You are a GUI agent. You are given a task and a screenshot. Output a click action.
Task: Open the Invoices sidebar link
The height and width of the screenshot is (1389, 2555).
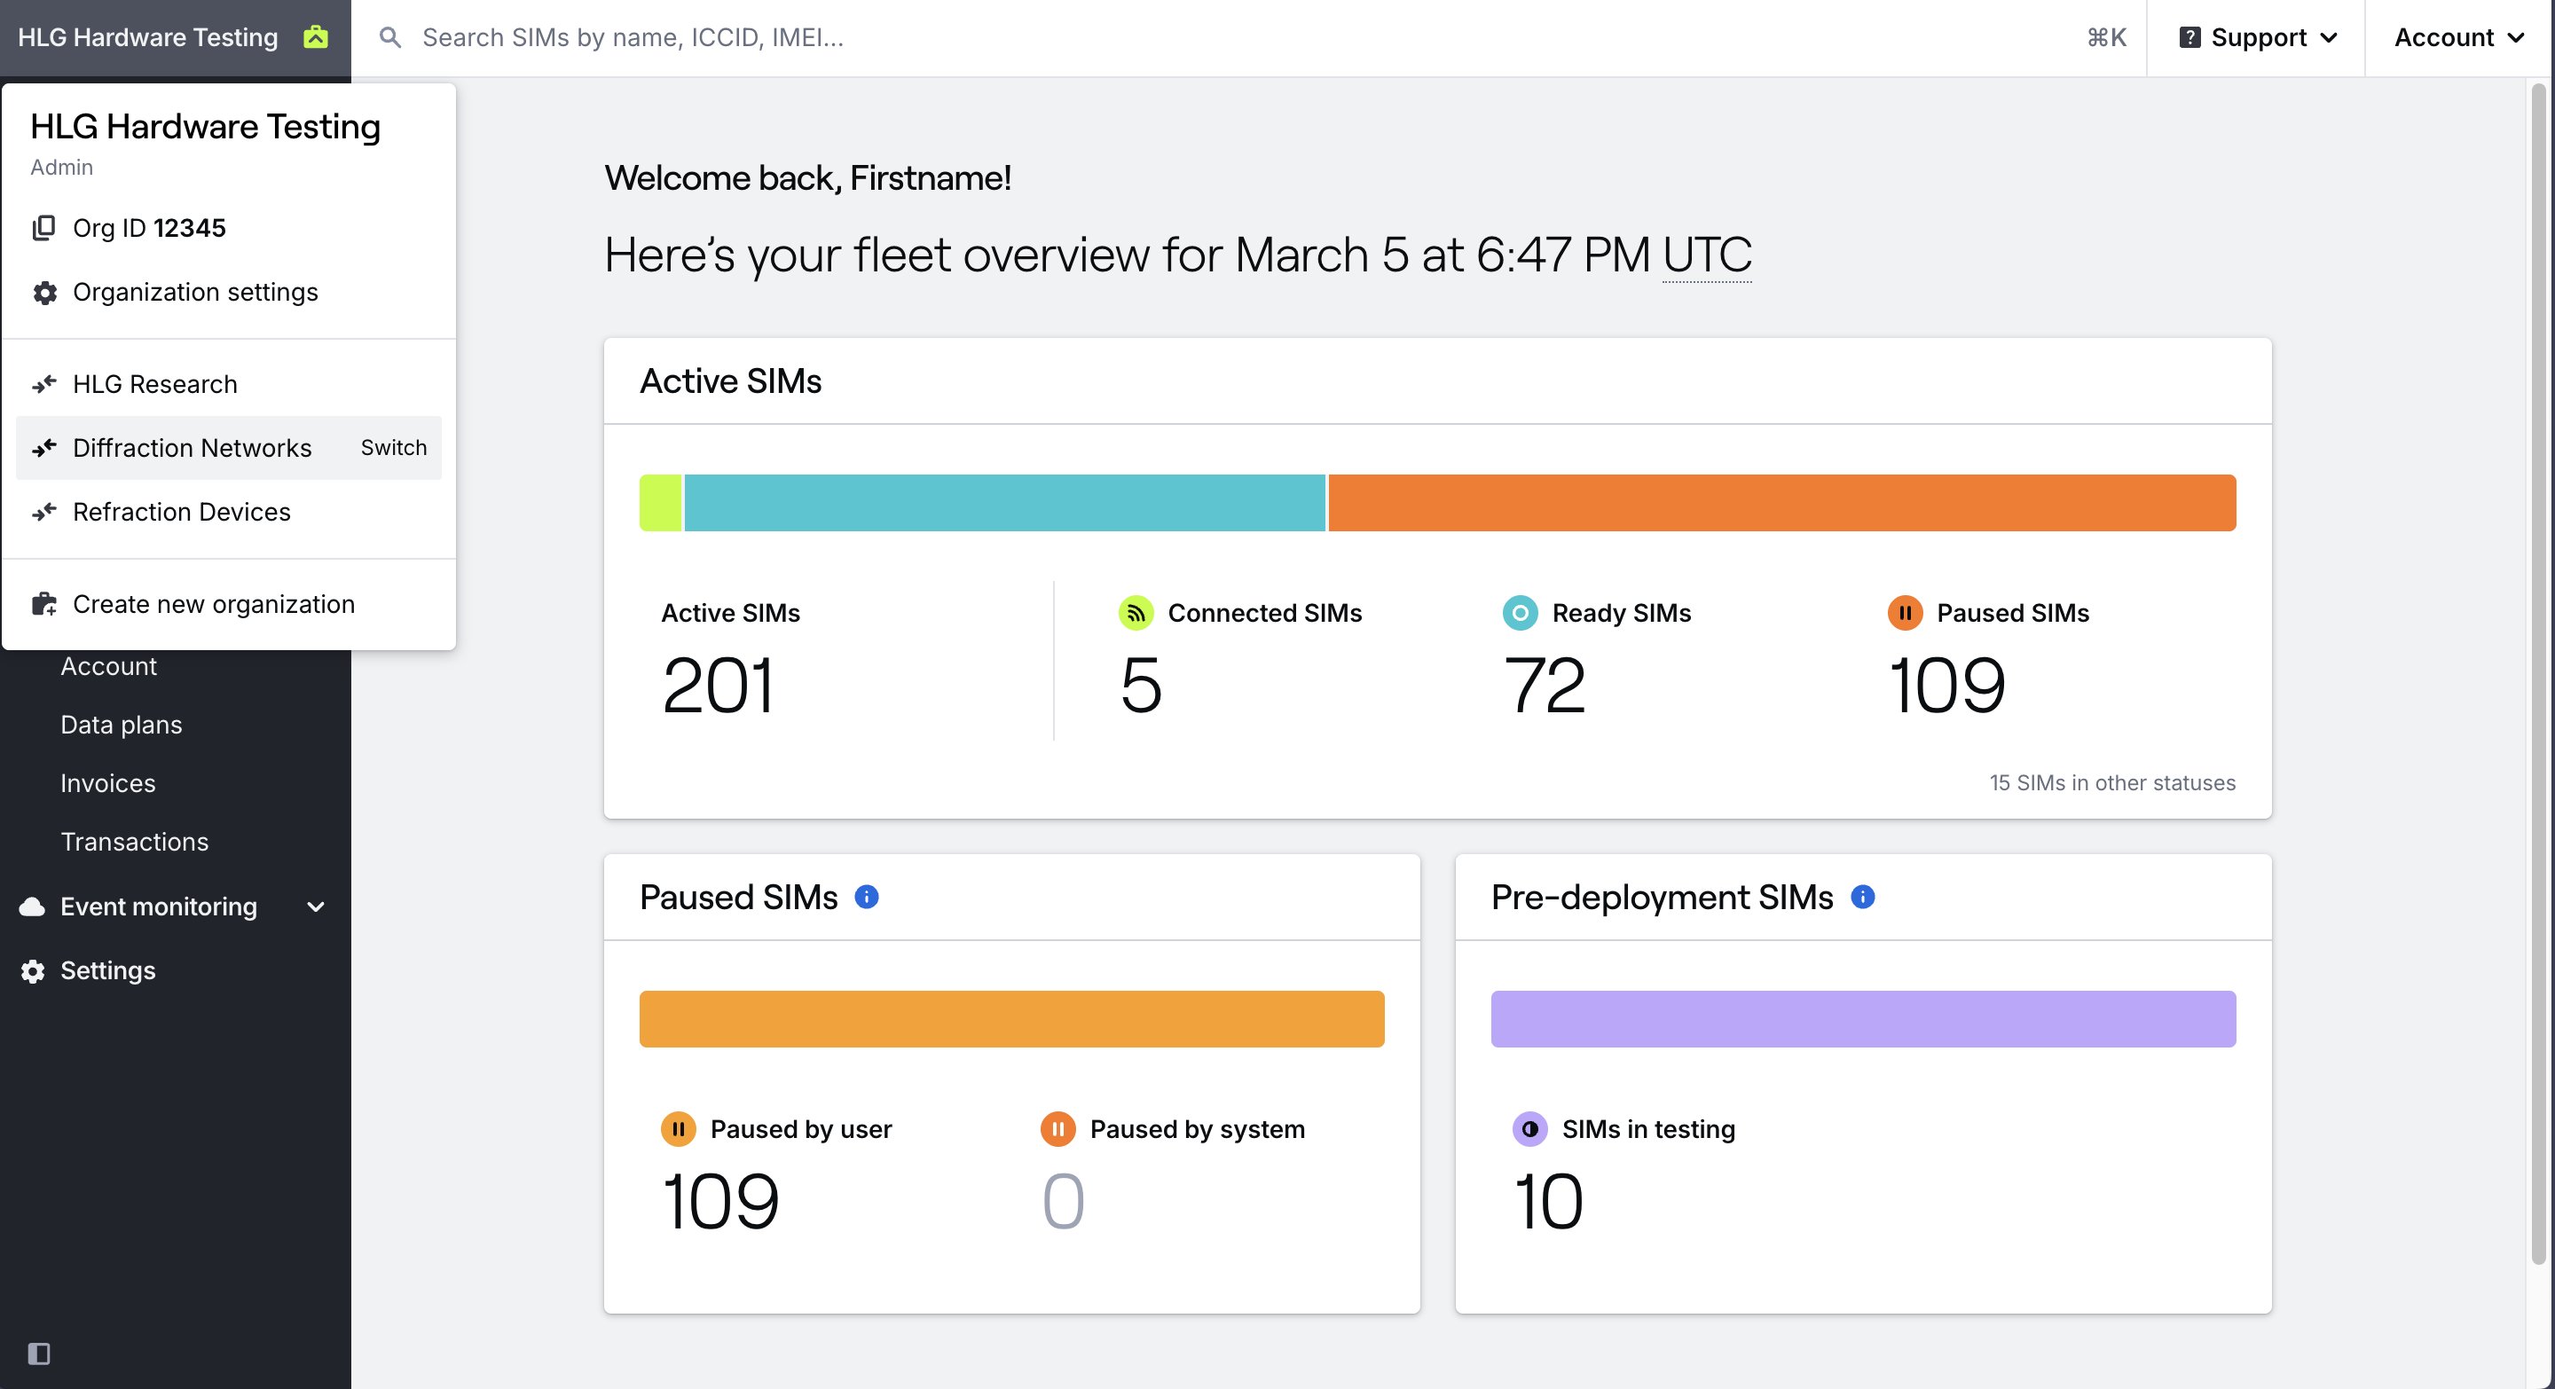pyautogui.click(x=108, y=783)
